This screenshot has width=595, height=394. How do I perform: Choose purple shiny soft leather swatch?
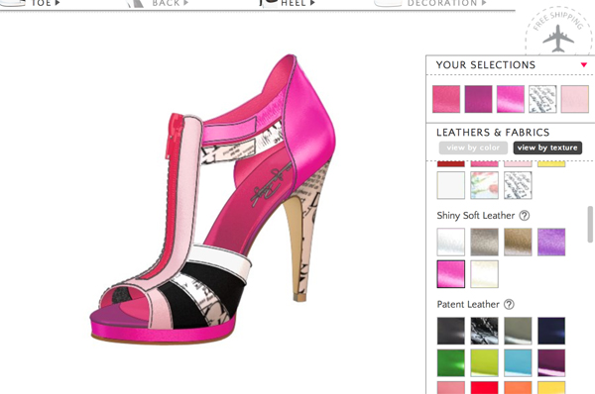pos(551,242)
